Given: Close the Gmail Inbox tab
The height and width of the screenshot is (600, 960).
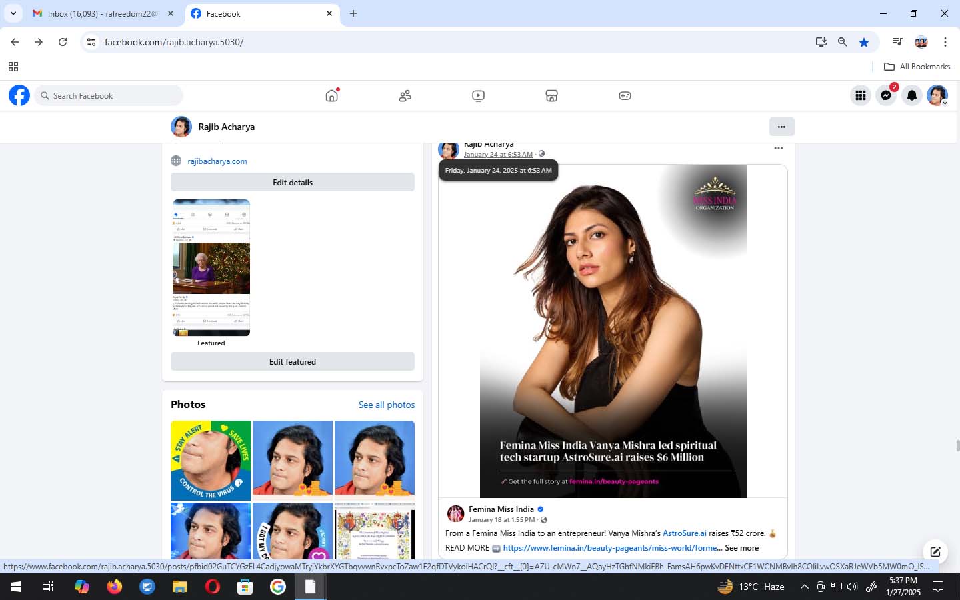Looking at the screenshot, I should click(x=170, y=13).
